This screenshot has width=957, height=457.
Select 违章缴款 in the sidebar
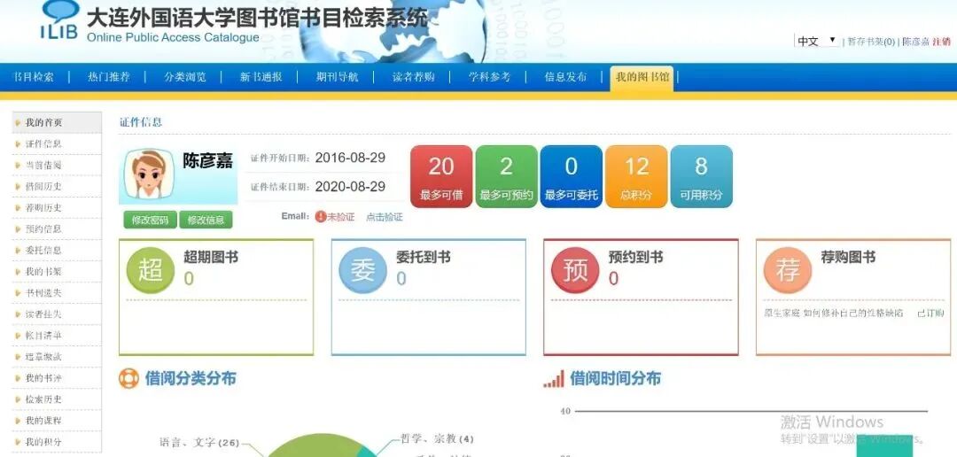pyautogui.click(x=57, y=357)
